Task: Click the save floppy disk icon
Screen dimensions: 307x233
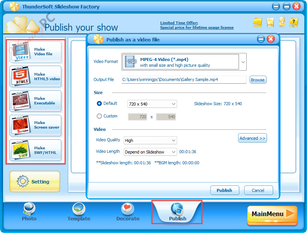Action: pyautogui.click(x=270, y=22)
